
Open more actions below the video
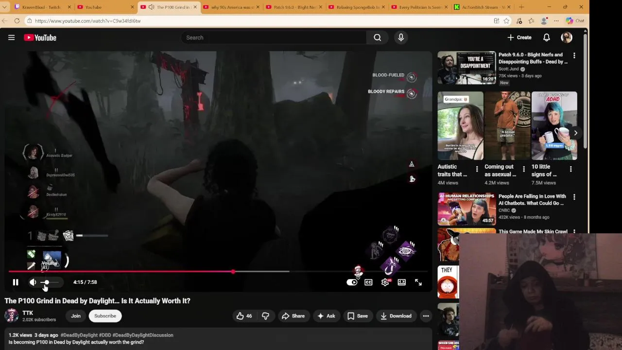[426, 316]
